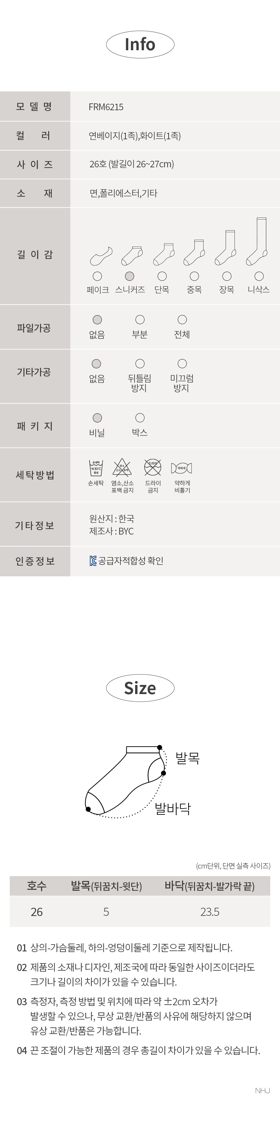
Task: Click the no dry cleaning (드라이 금지) icon
Action: pyautogui.click(x=153, y=467)
